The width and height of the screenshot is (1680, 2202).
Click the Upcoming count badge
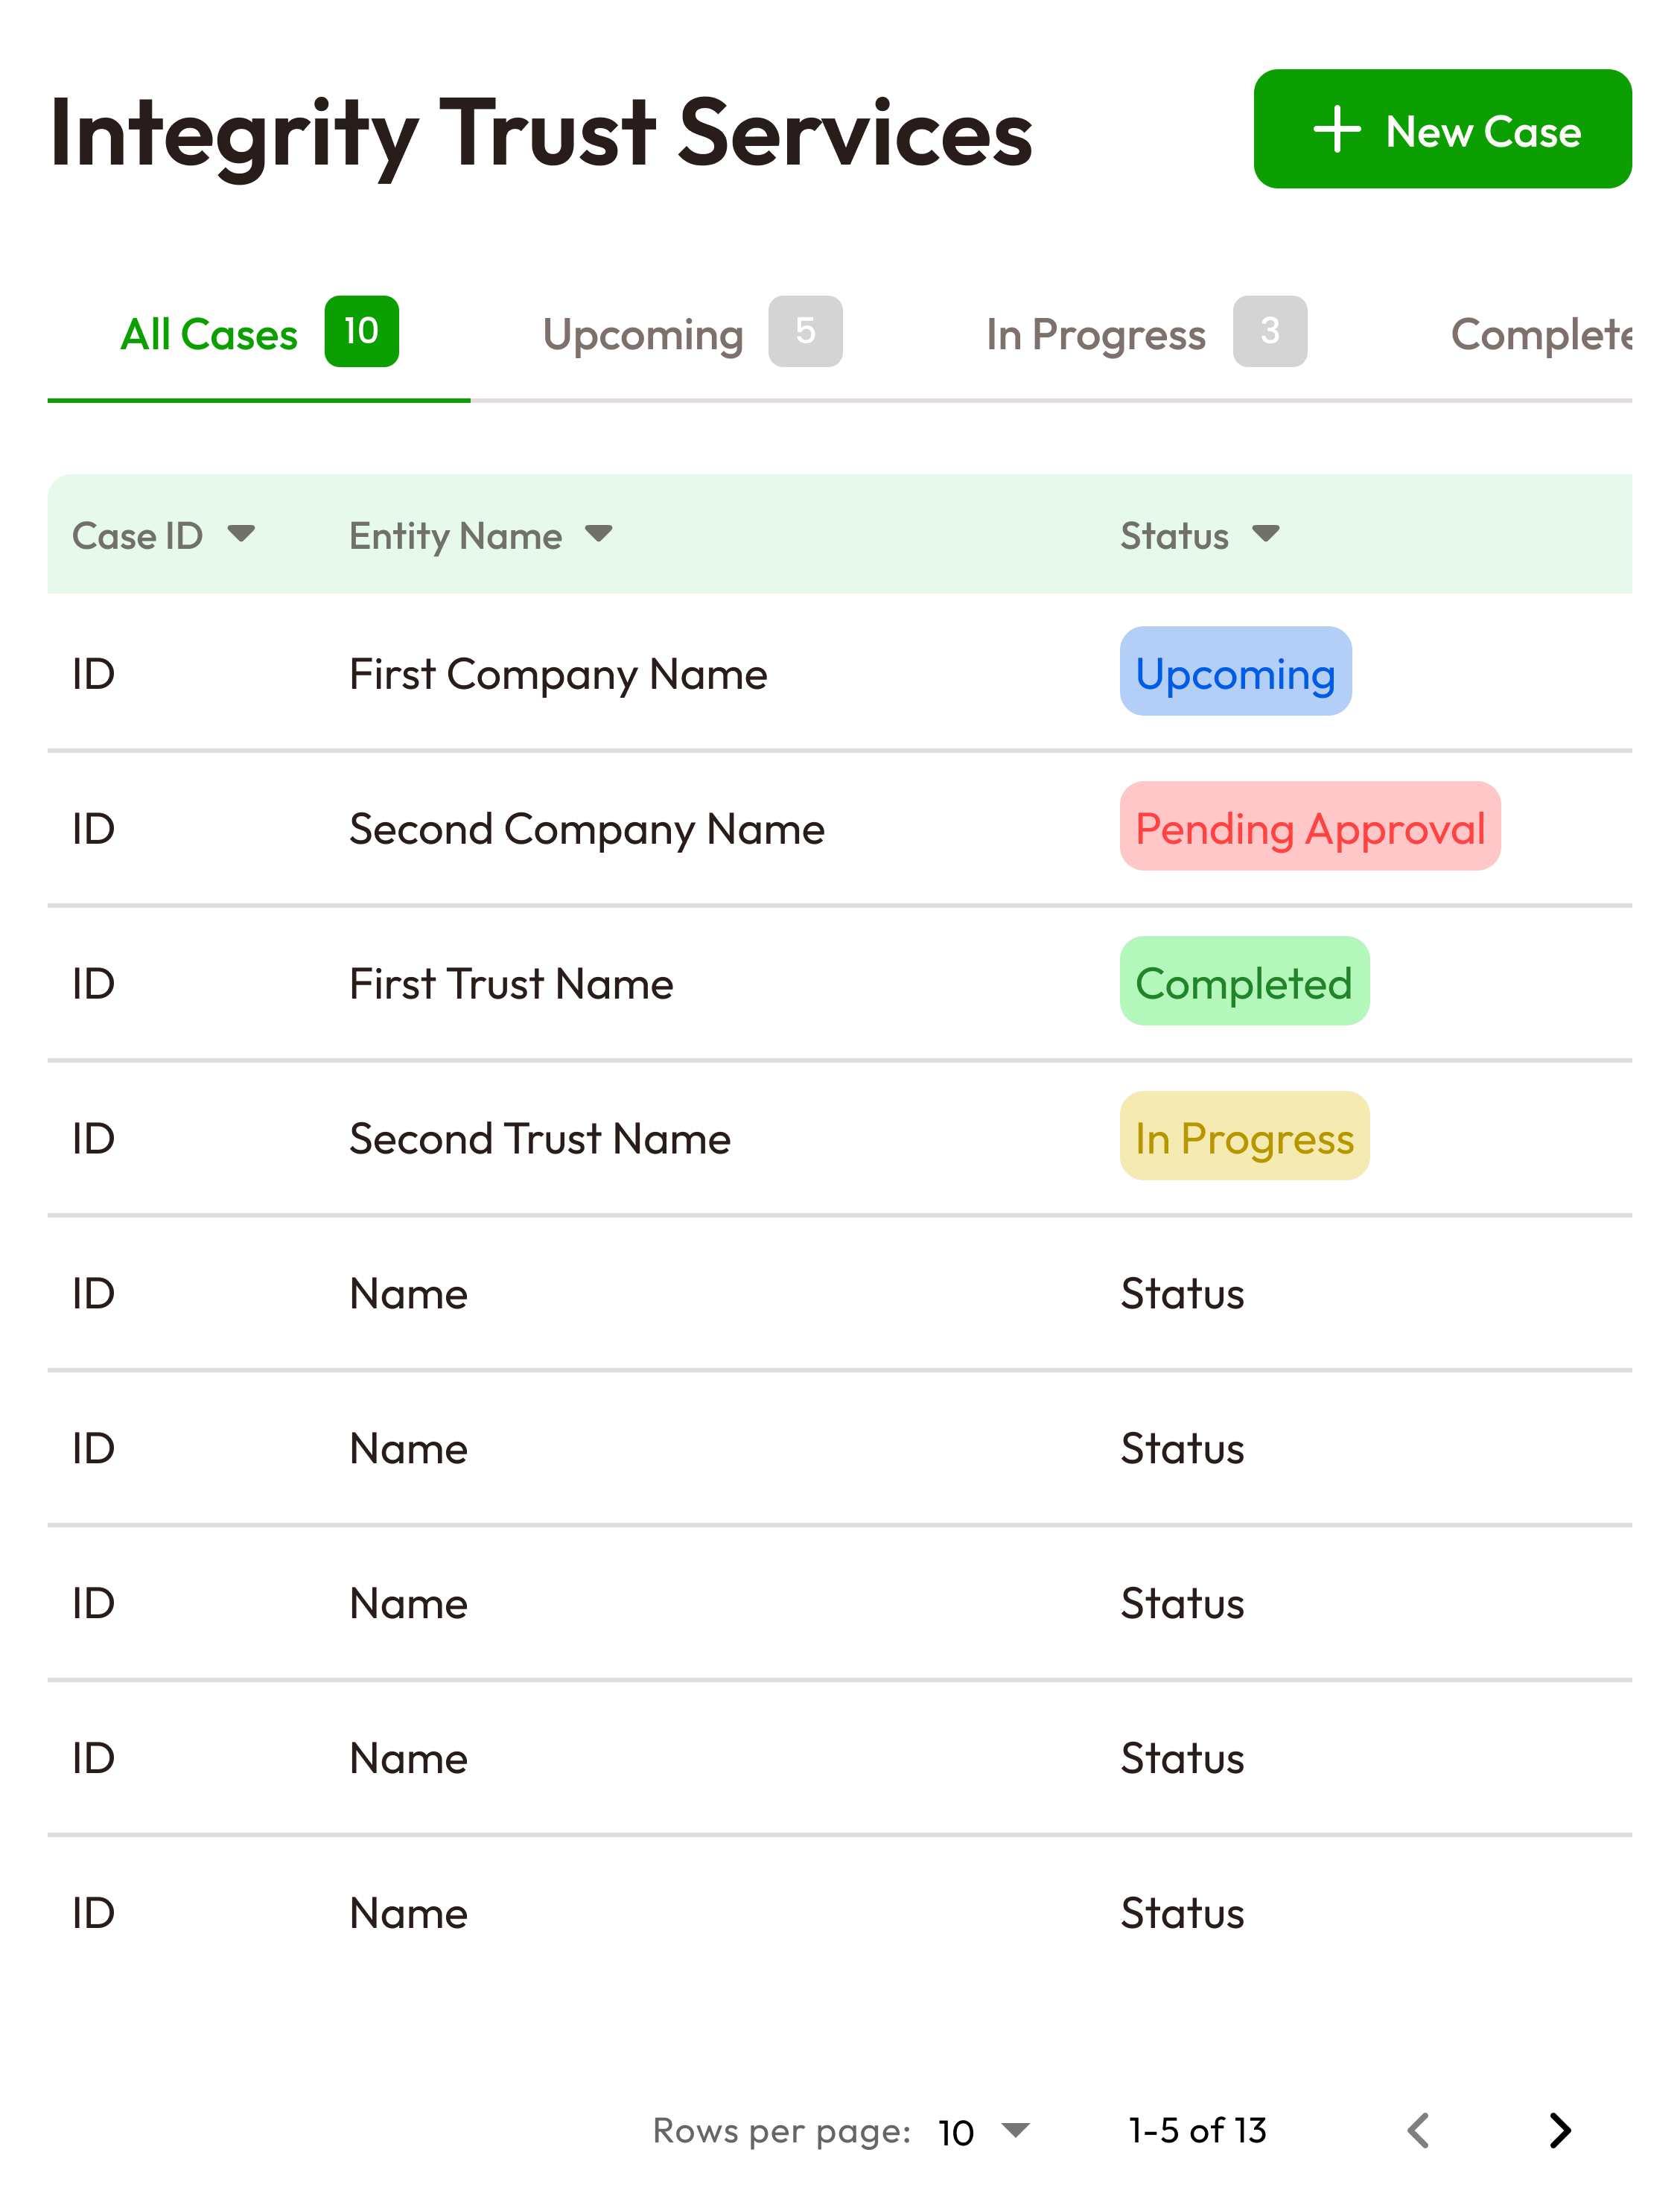point(805,332)
